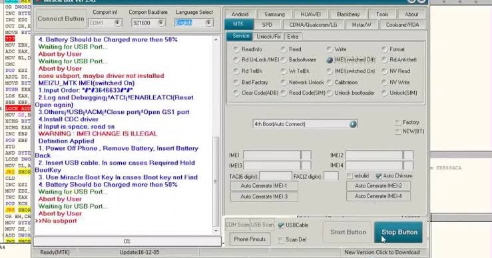Click Auto Generate IMEI-3
492x258 pixels.
click(x=264, y=197)
